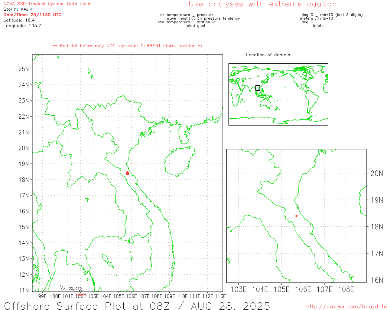Click the 106E label under zoomed map
Screen dimensions: 387x310
point(303,289)
